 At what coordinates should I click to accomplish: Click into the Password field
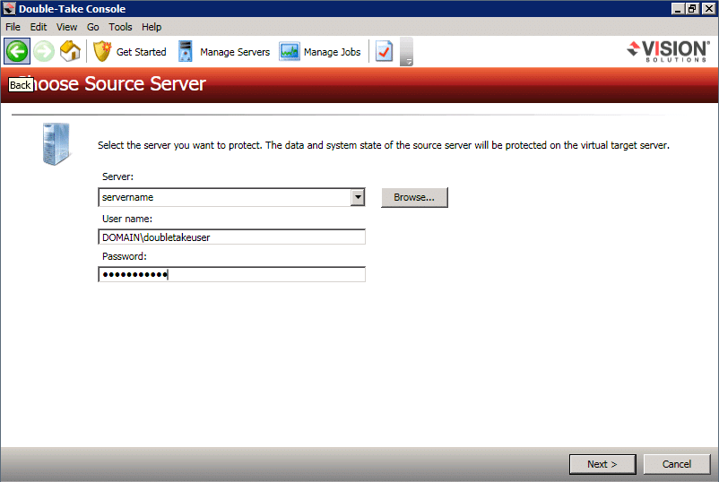pos(231,274)
